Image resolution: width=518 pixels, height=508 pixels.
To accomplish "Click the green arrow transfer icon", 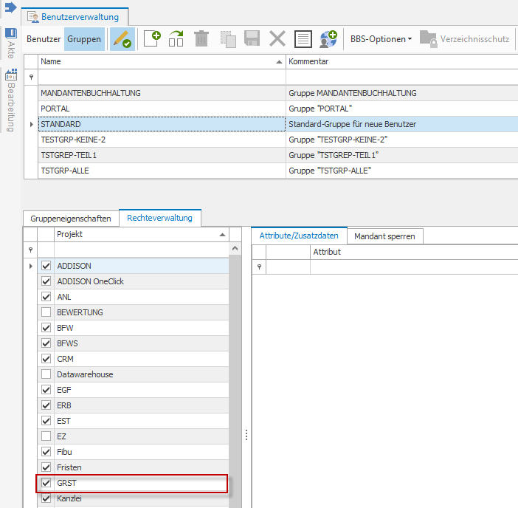I will click(x=176, y=39).
